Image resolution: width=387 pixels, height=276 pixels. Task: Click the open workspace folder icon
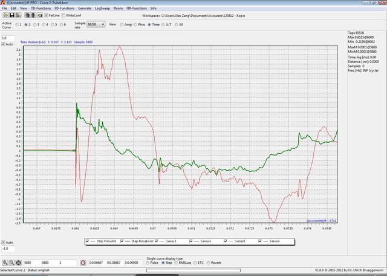click(4, 15)
